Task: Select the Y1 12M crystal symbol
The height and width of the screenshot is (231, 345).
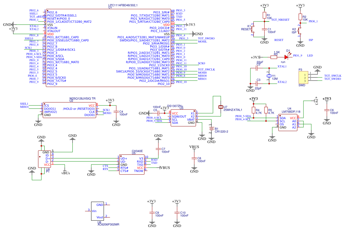Action: [x=269, y=76]
